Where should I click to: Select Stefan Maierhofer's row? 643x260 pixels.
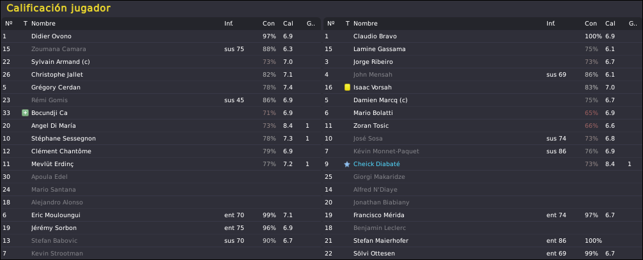pos(483,241)
